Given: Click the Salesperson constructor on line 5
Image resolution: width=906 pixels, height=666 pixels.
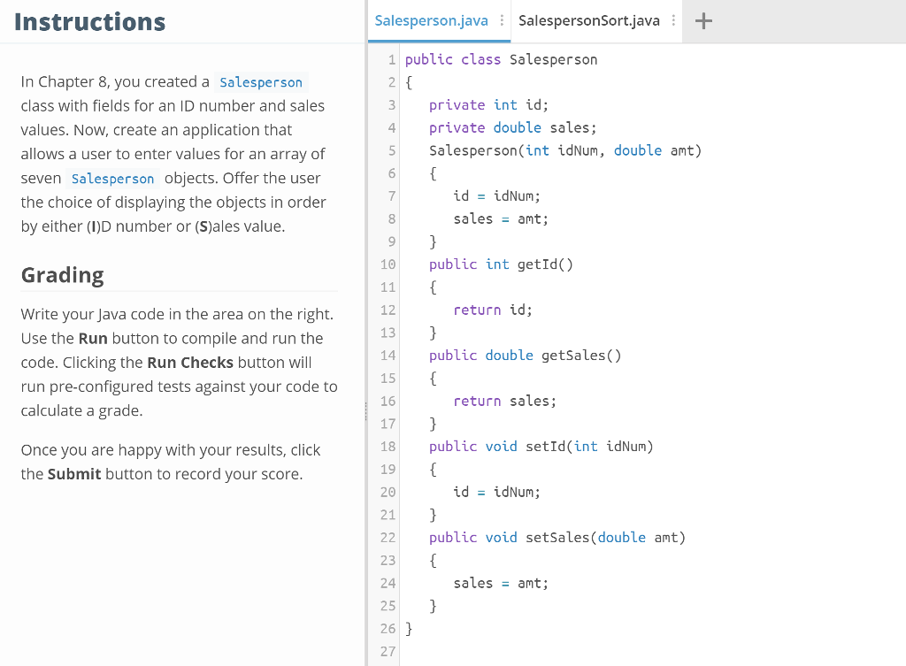Looking at the screenshot, I should pos(565,150).
